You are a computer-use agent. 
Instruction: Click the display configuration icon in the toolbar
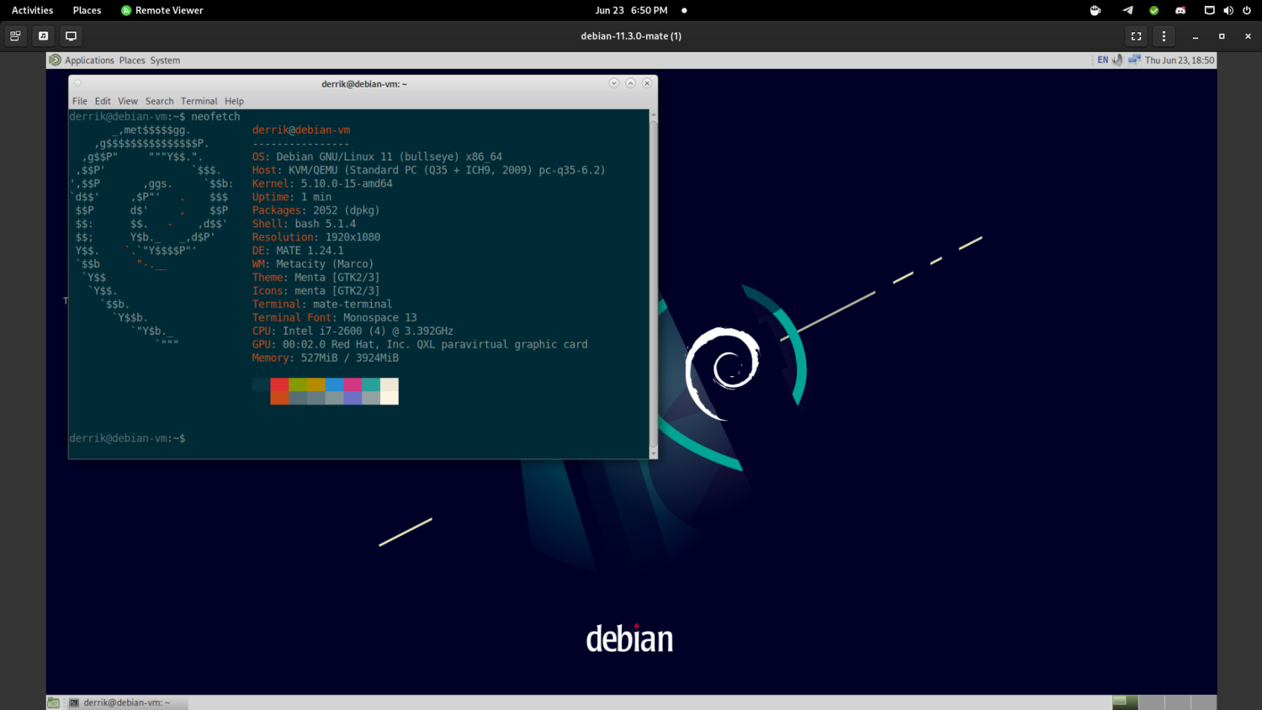(x=71, y=35)
